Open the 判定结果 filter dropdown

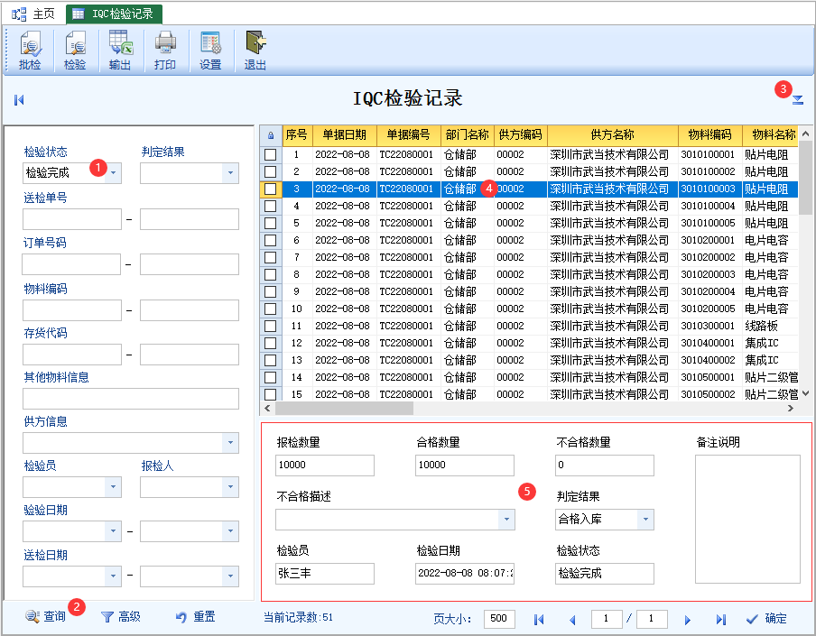point(230,172)
